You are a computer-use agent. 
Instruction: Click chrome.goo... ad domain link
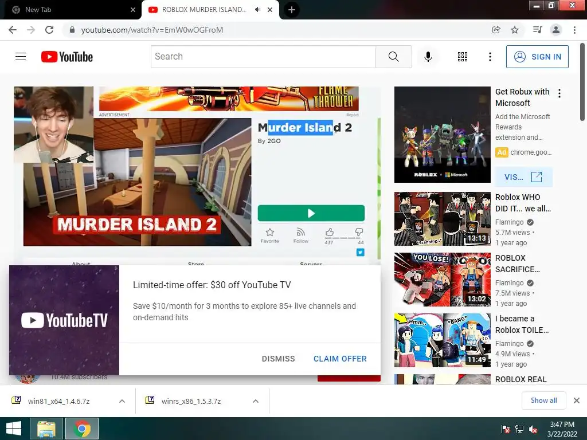531,152
